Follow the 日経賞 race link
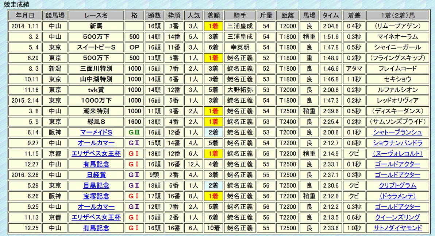 point(96,175)
